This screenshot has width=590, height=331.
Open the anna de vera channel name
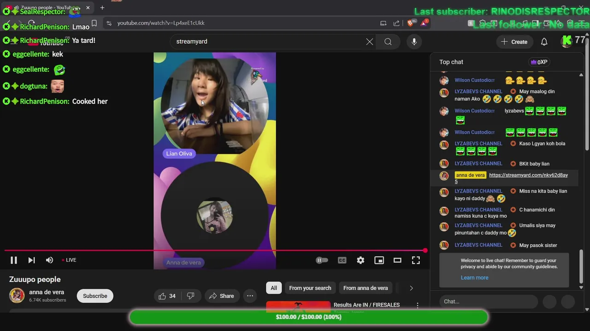tap(47, 292)
